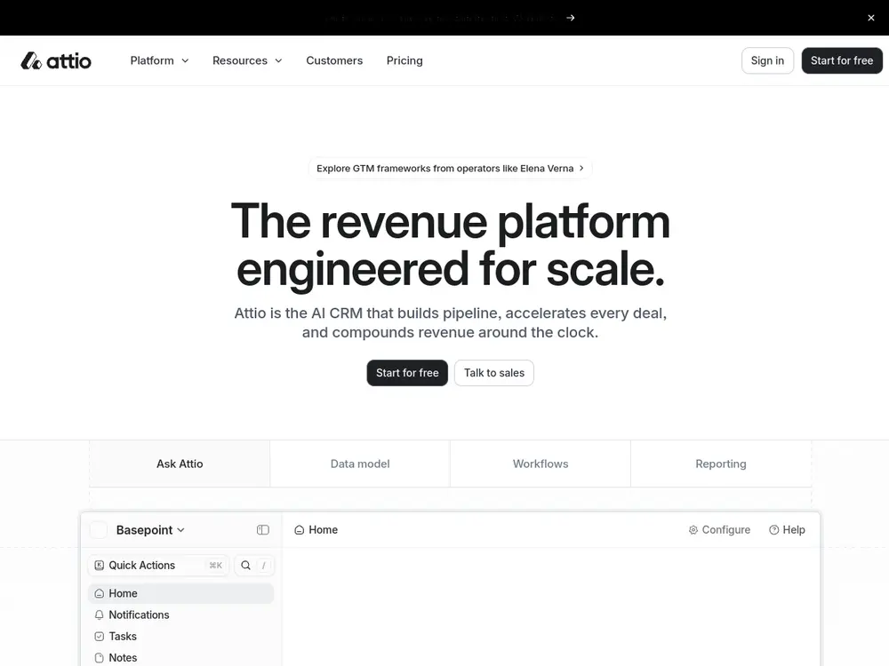Click the Help option

[x=787, y=530]
